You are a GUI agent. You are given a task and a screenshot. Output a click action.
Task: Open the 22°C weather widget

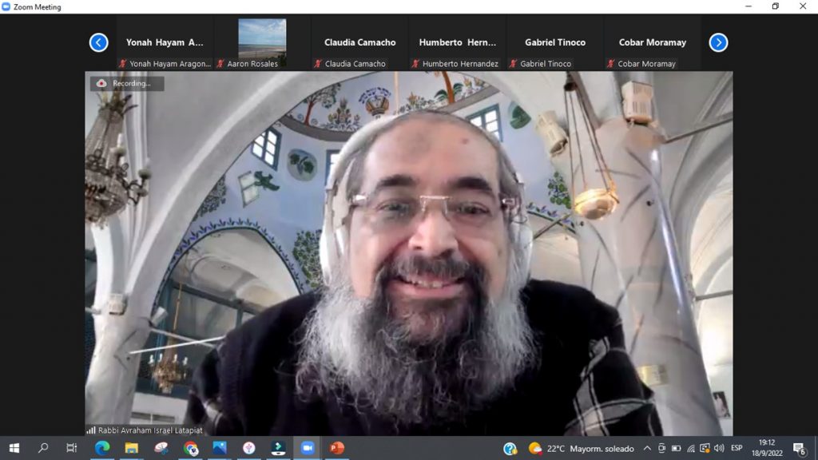click(x=581, y=448)
